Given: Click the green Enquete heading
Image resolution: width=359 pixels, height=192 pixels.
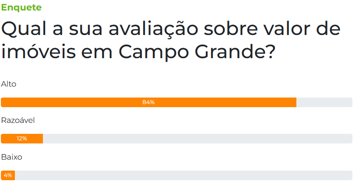Looking at the screenshot, I should tap(21, 7).
